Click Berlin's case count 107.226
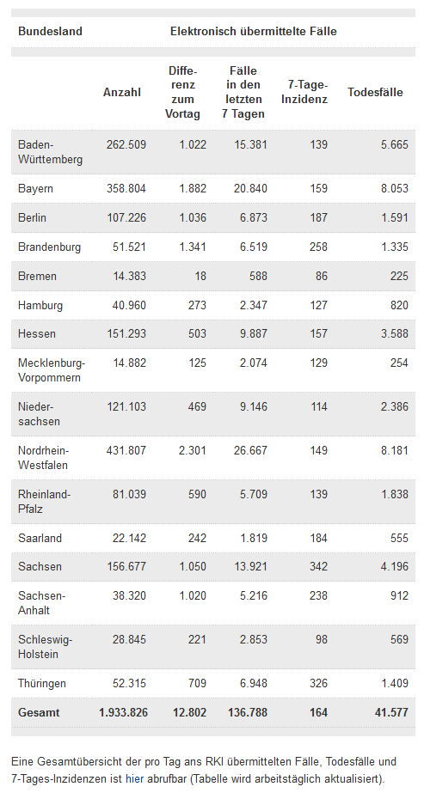This screenshot has width=424, height=805. [126, 217]
